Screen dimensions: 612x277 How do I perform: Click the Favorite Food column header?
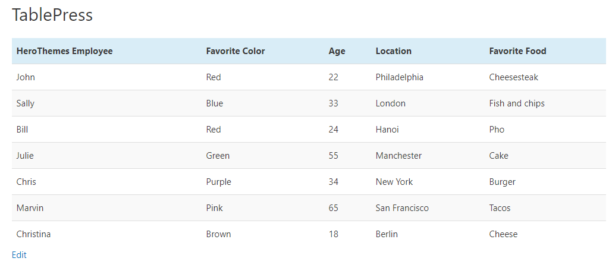pos(517,51)
